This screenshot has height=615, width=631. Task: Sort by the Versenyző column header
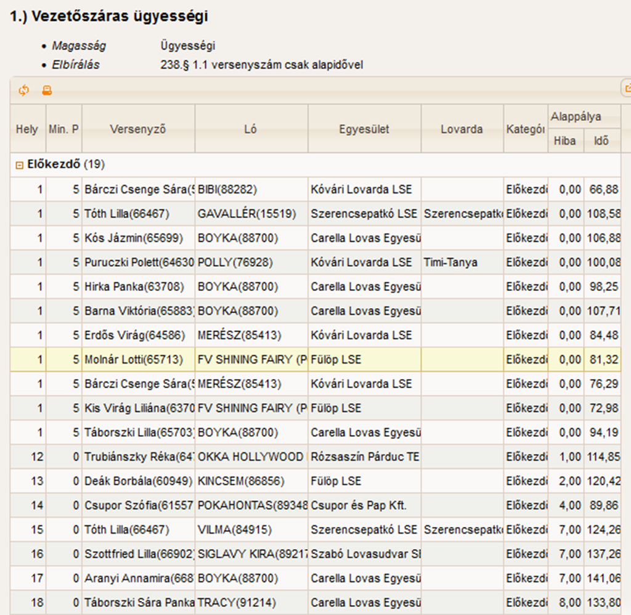click(x=138, y=129)
